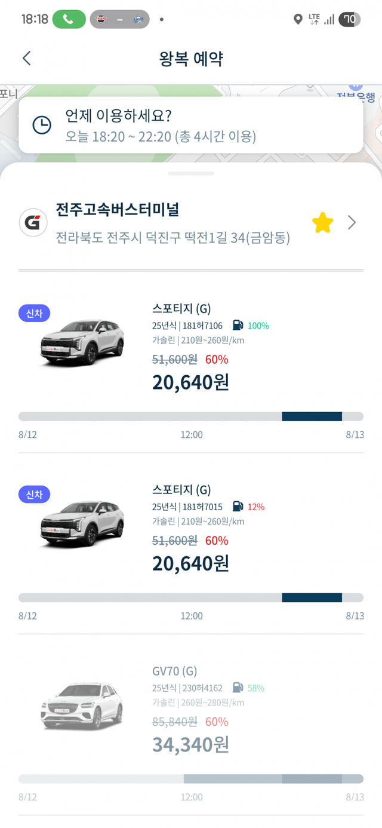Image resolution: width=382 pixels, height=828 pixels.
Task: Select first 스포티지 (G) car image
Action: click(x=82, y=342)
